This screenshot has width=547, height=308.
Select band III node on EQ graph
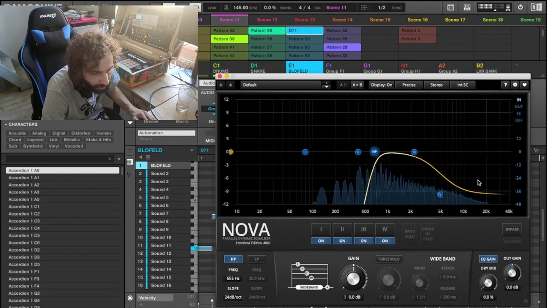[x=414, y=152]
